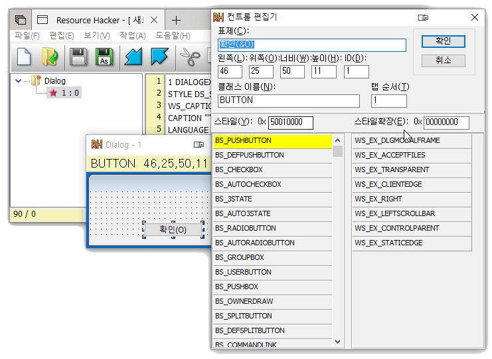Open the 파일(F) menu

tap(27, 35)
